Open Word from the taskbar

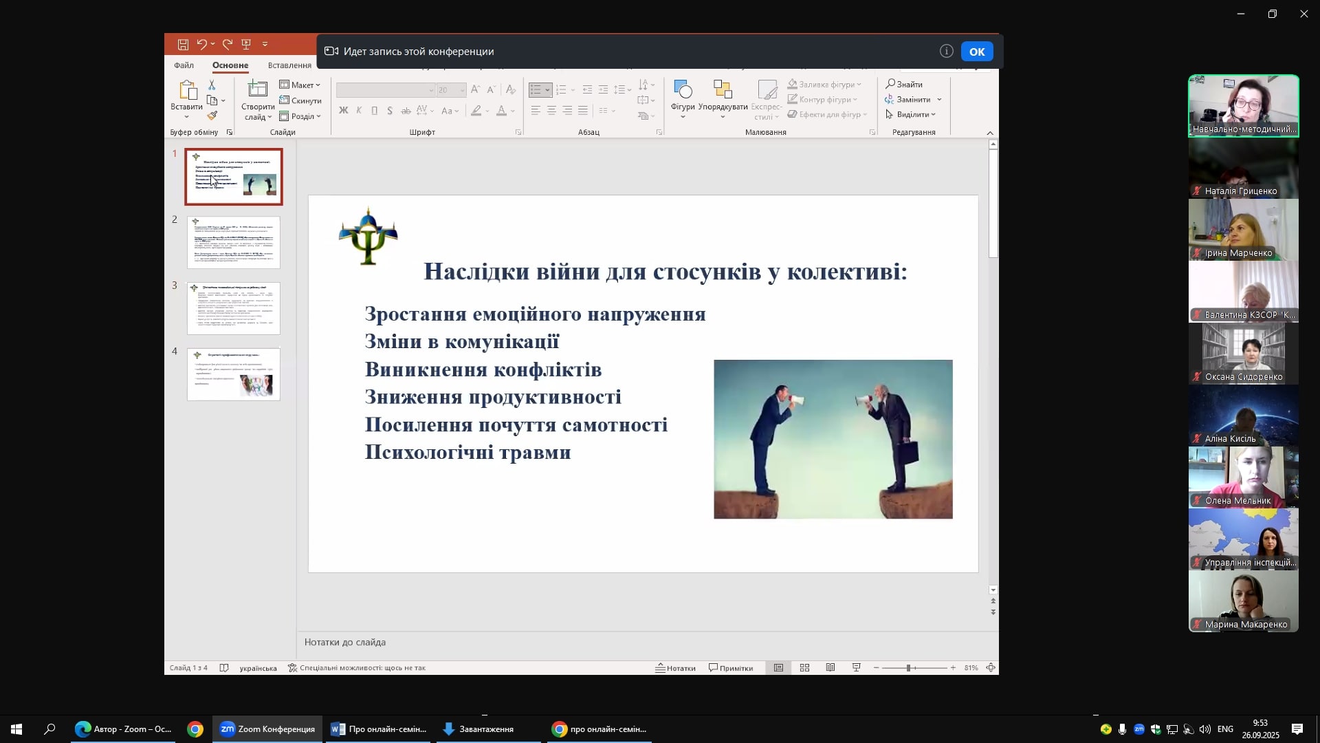point(379,729)
